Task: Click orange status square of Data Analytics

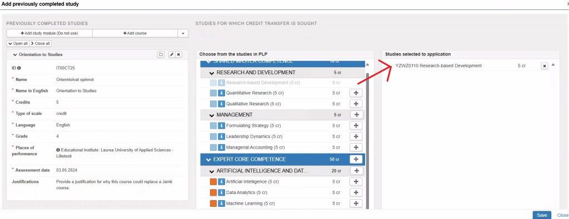Action: pyautogui.click(x=213, y=192)
